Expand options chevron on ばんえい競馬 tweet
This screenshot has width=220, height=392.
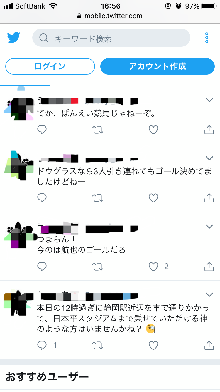pyautogui.click(x=209, y=100)
